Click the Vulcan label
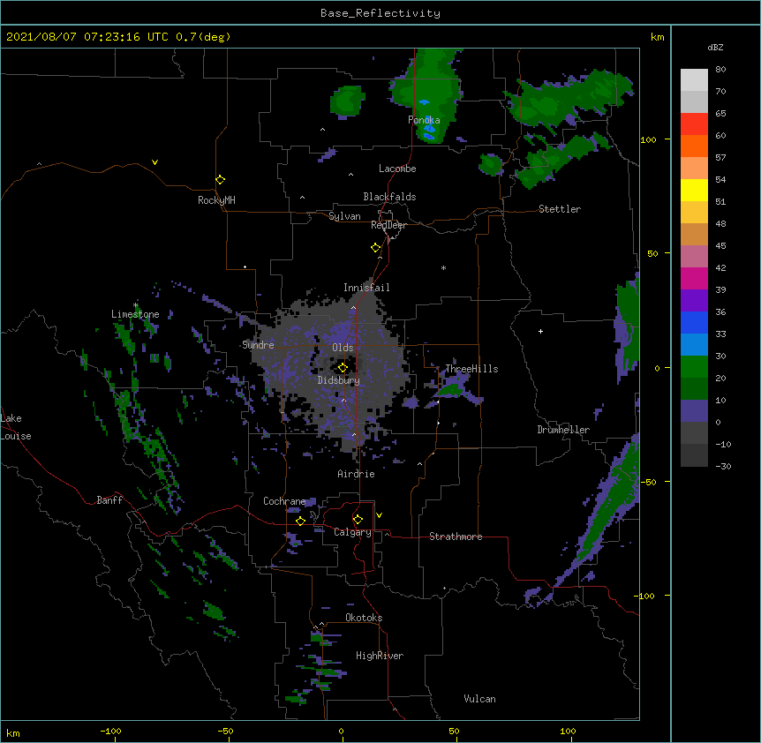761x743 pixels. pyautogui.click(x=479, y=699)
